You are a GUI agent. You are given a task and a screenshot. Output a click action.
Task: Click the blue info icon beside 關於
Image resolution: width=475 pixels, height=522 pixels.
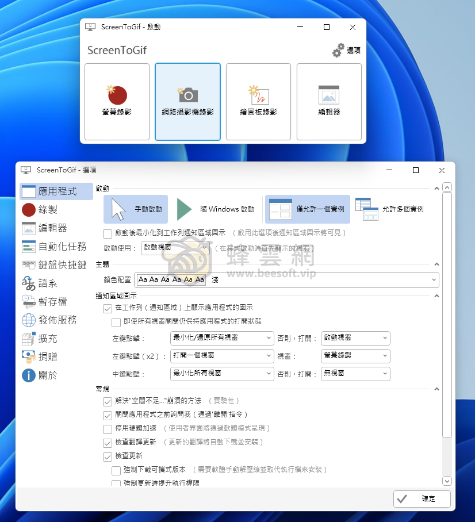click(x=29, y=375)
